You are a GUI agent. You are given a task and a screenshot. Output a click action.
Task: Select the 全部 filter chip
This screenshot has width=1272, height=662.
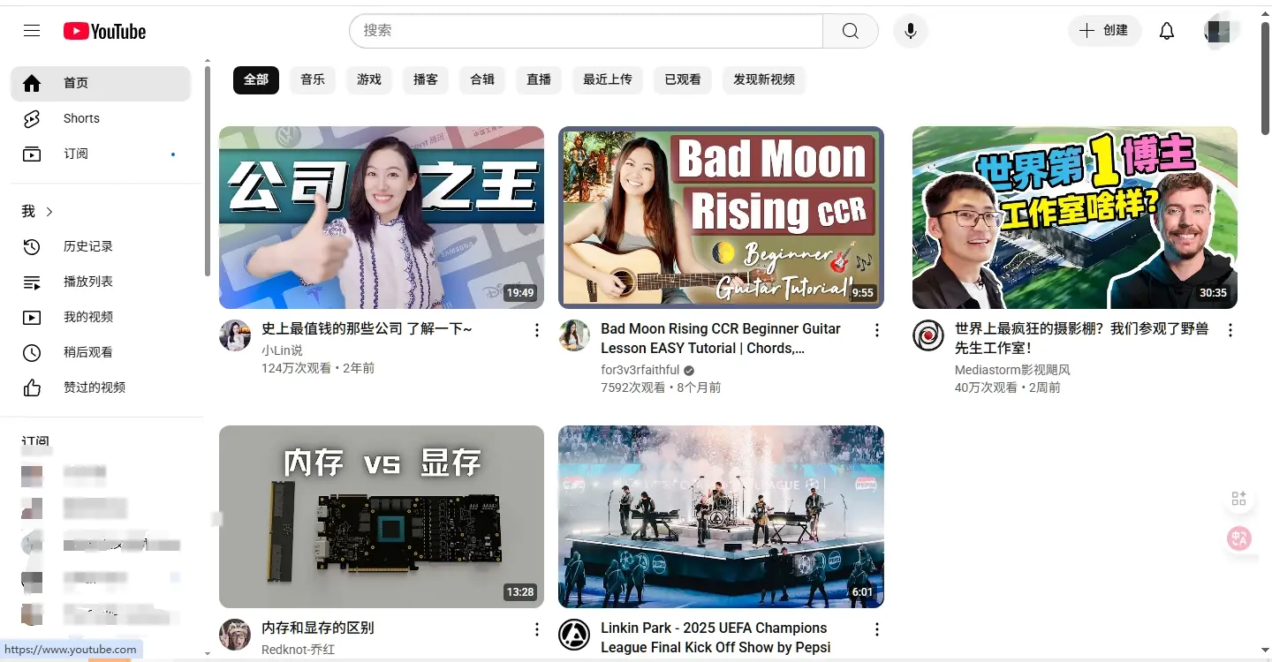256,79
